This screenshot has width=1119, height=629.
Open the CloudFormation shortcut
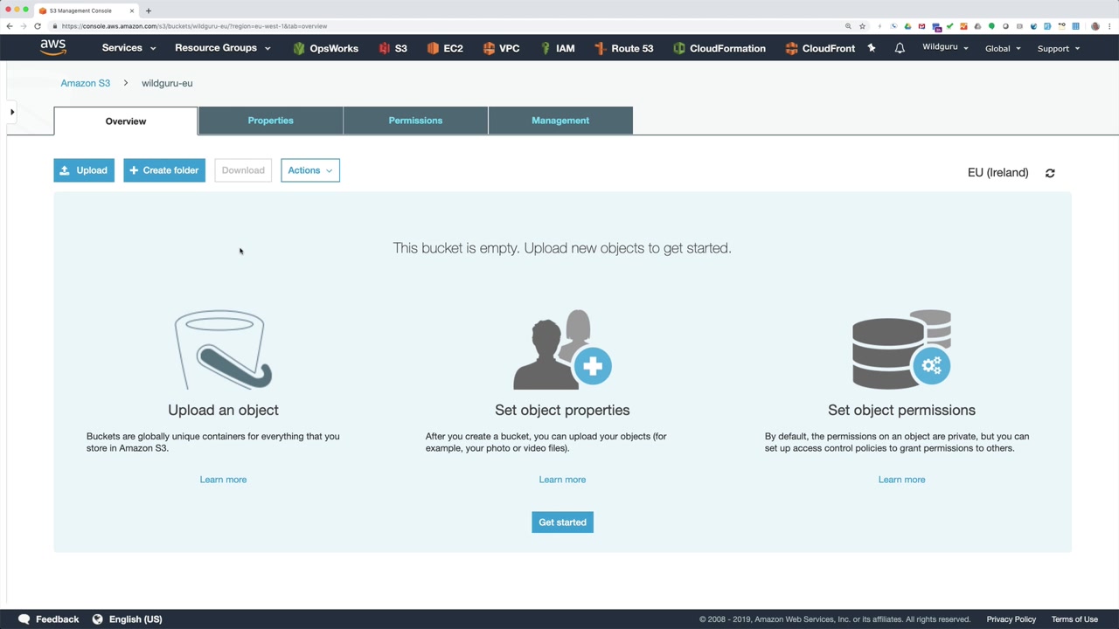point(719,48)
